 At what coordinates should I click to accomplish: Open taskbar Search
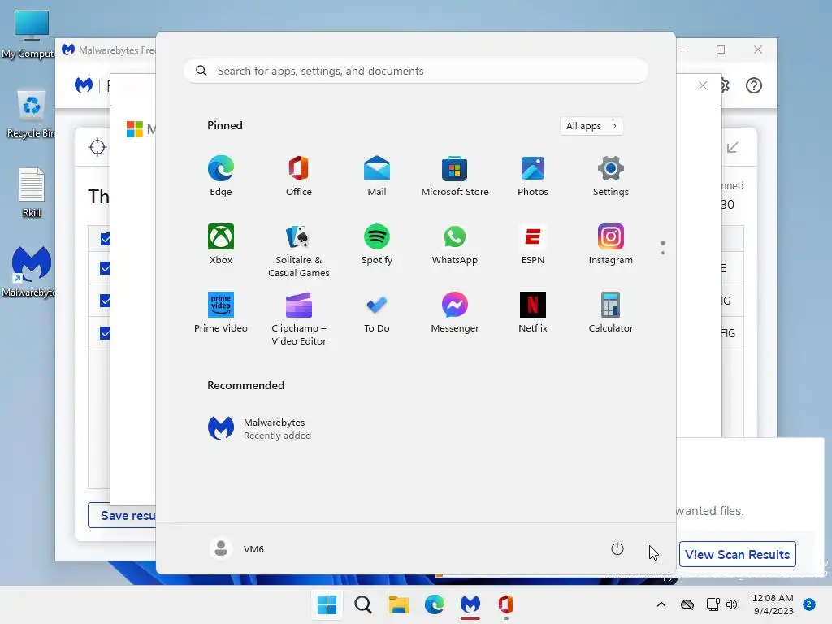click(x=363, y=604)
